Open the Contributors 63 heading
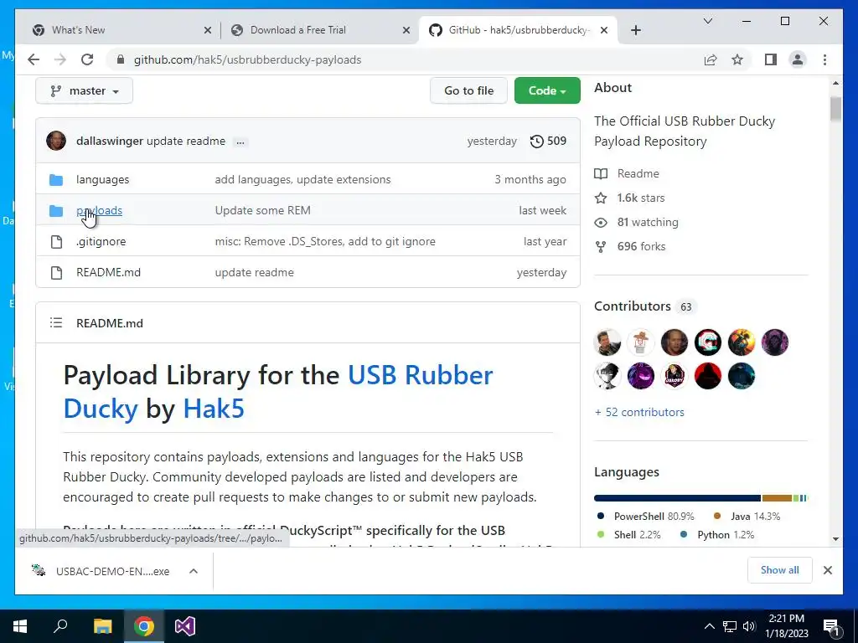The width and height of the screenshot is (858, 643). pyautogui.click(x=645, y=306)
